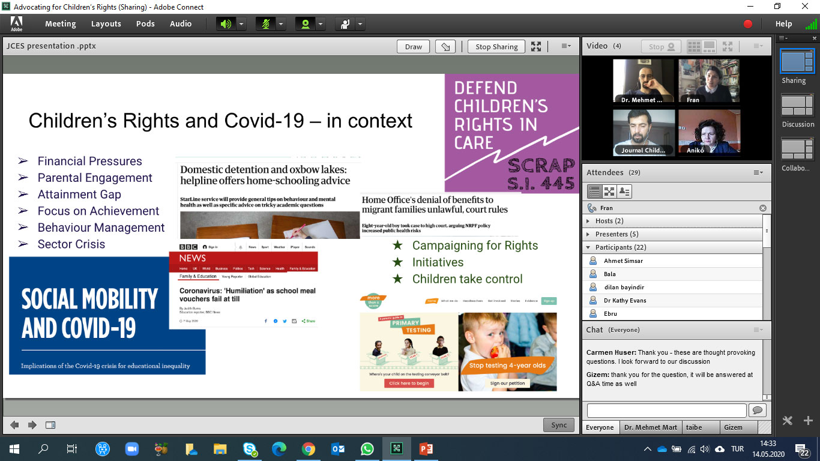Click the red recording indicator
Screen dimensions: 820x461
point(748,24)
